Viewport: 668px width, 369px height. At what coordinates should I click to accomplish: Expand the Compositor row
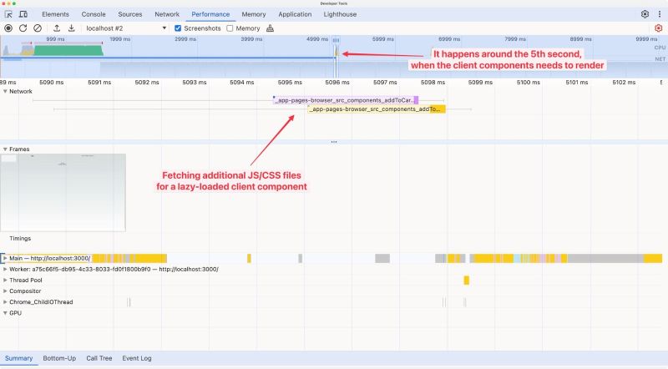[x=5, y=291]
